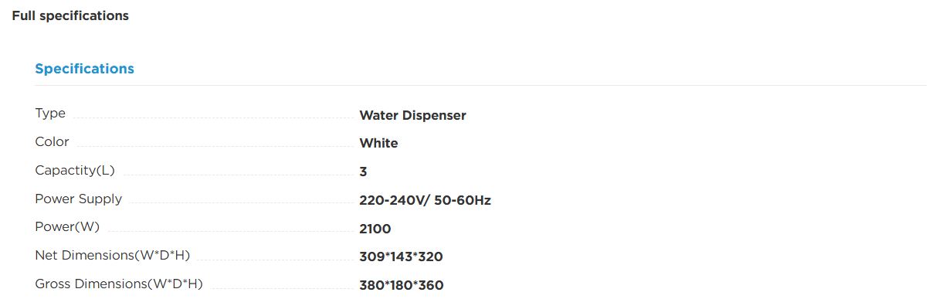
Task: Click the dotted line in Color row
Action: tap(213, 147)
